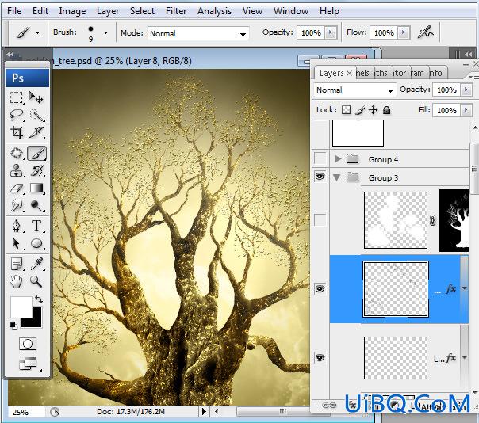
Task: Open the tool preset picker dropdown
Action: pyautogui.click(x=37, y=32)
